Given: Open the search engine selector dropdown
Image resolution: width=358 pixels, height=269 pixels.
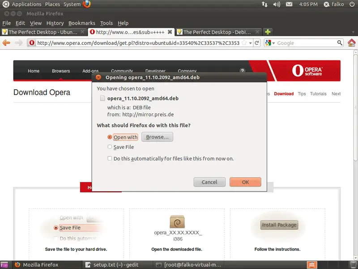Looking at the screenshot, I should 270,43.
